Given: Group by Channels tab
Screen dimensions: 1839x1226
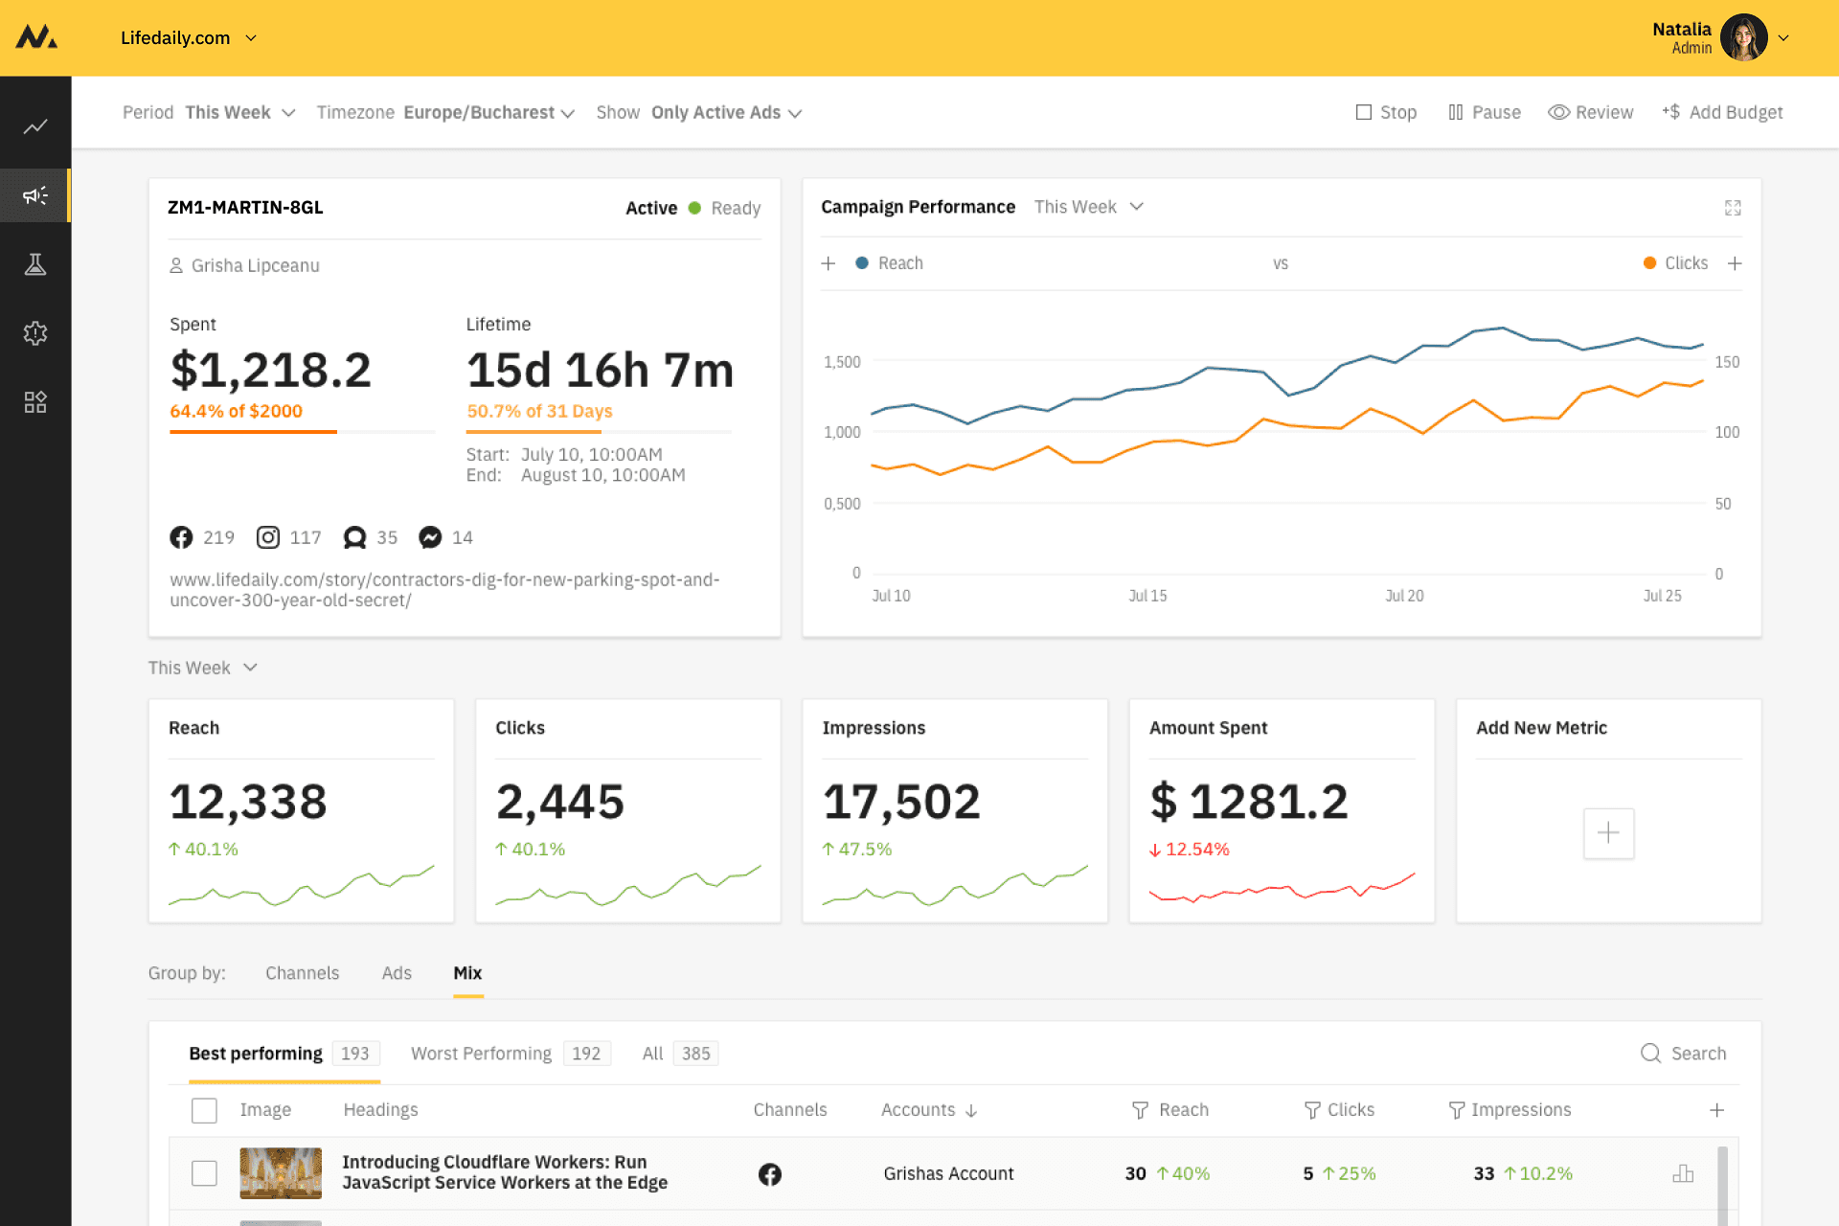Looking at the screenshot, I should 302,973.
